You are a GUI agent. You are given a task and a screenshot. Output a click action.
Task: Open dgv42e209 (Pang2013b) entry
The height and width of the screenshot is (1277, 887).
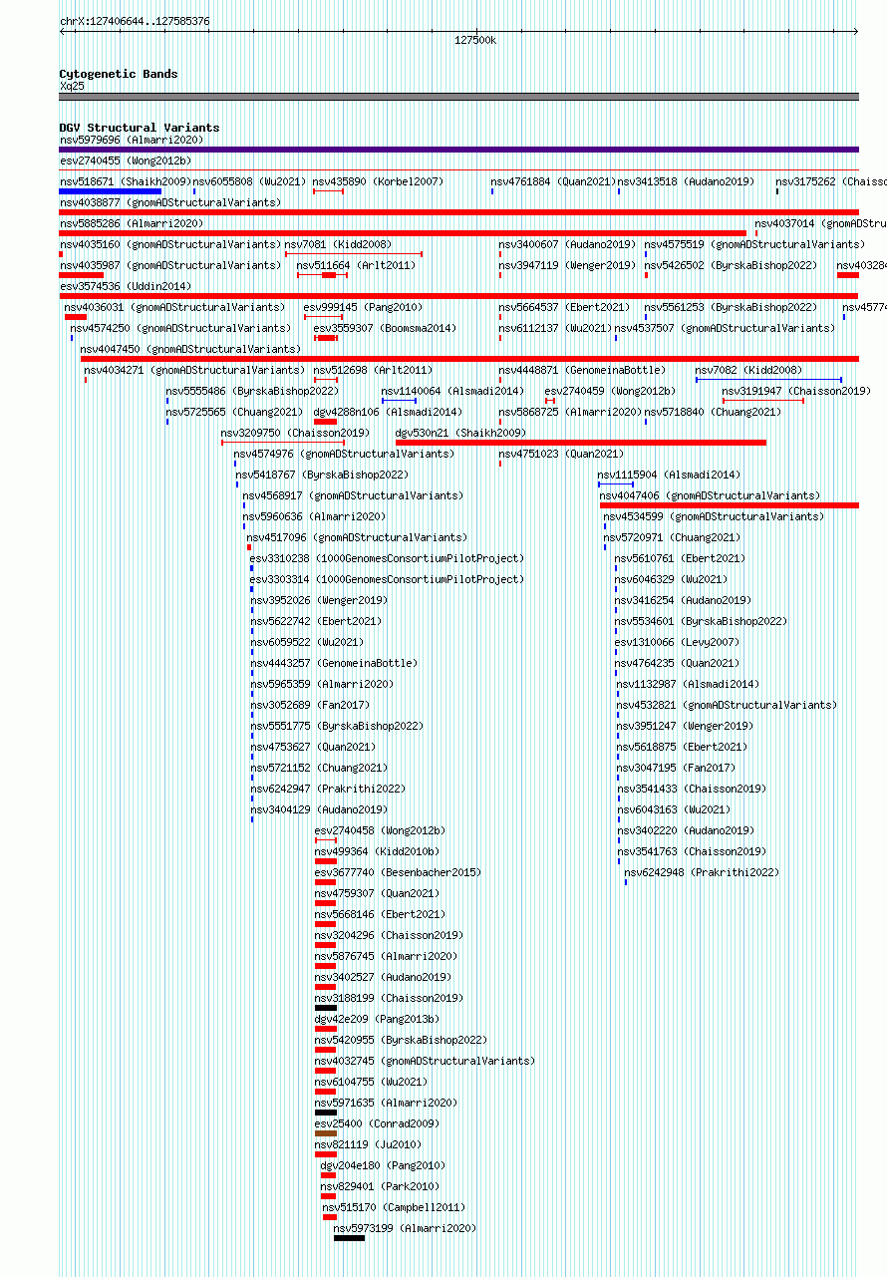coord(377,1019)
